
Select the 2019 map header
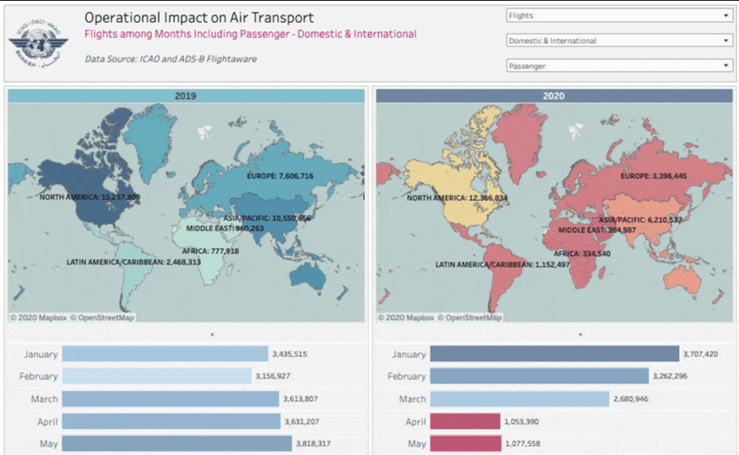(186, 96)
